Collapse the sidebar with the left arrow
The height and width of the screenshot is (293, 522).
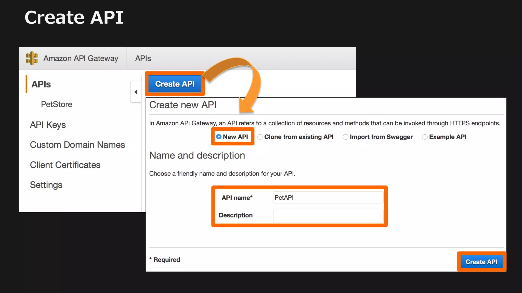point(136,92)
